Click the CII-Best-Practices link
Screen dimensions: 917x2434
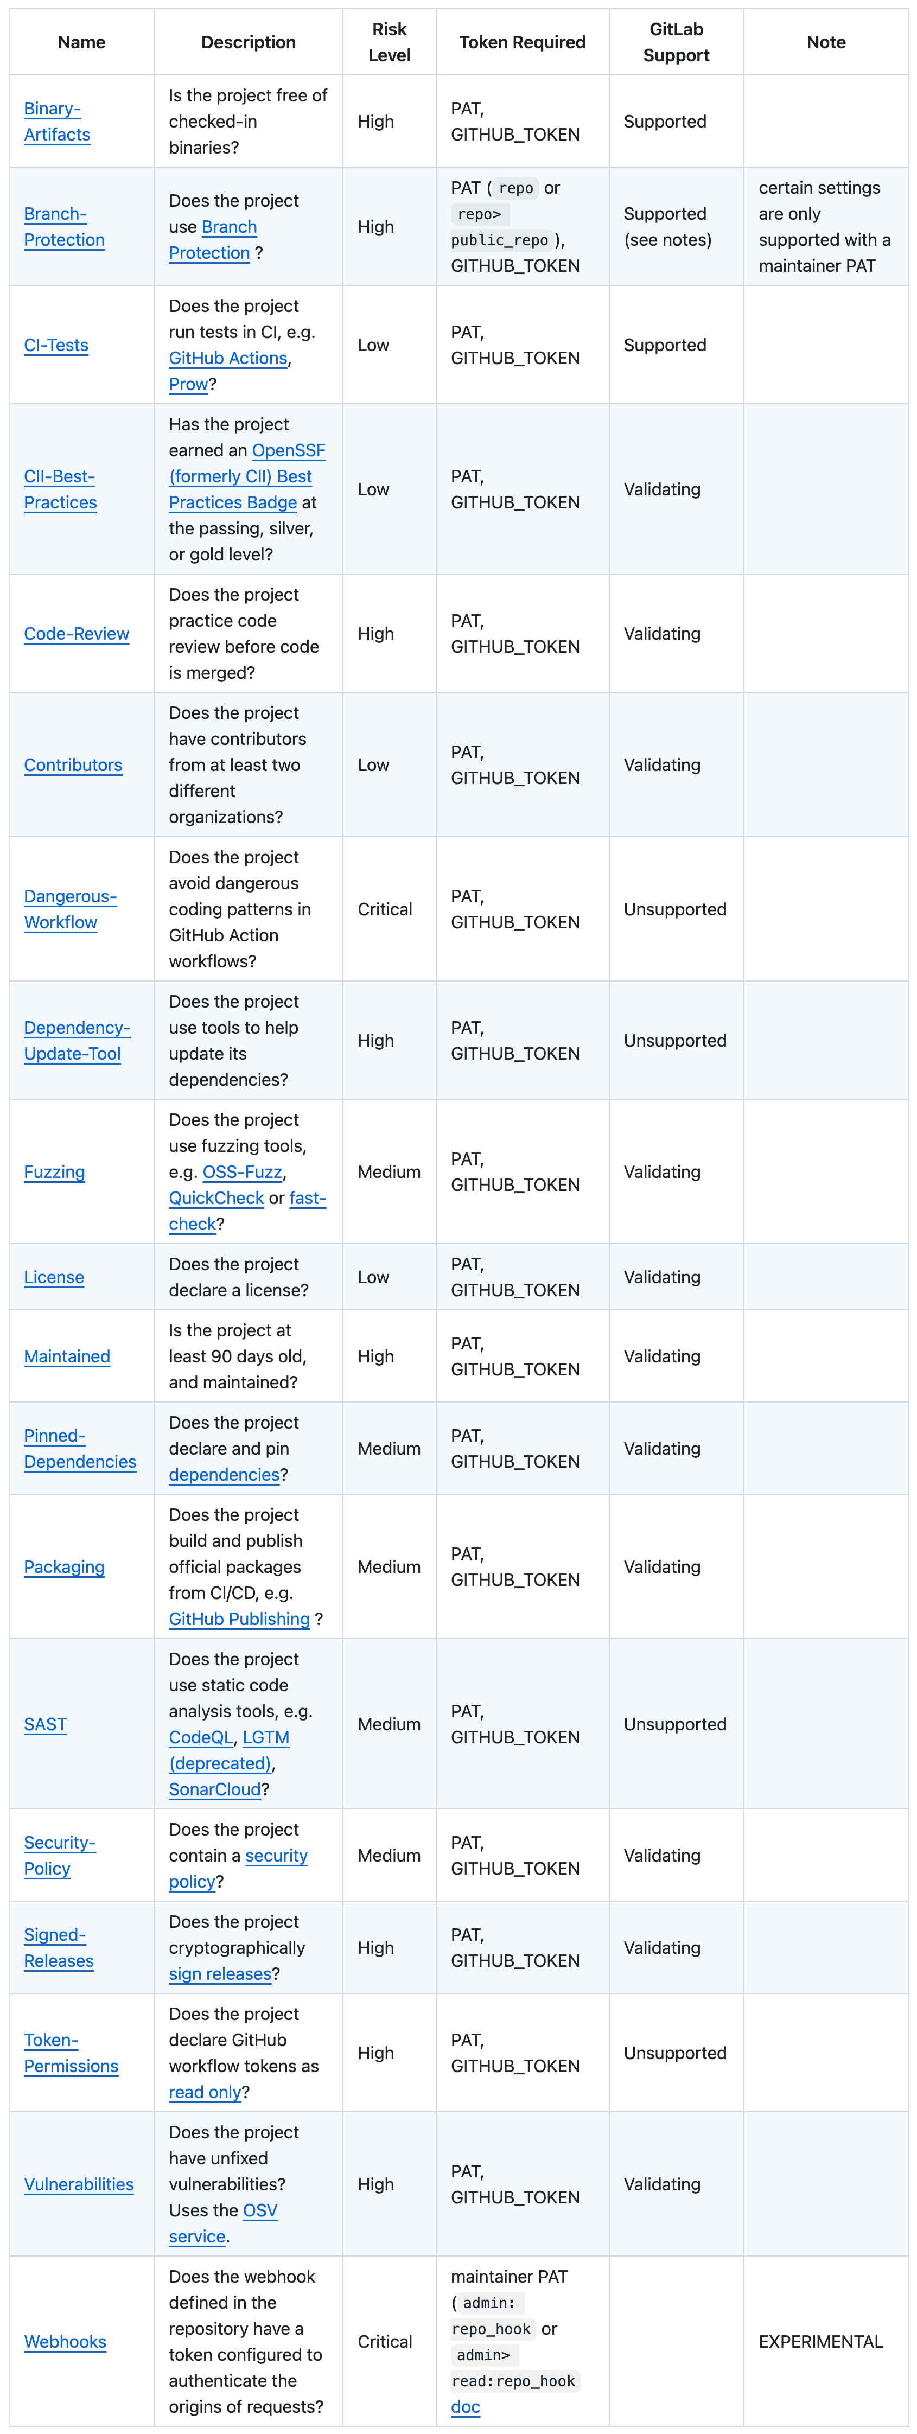pyautogui.click(x=60, y=489)
